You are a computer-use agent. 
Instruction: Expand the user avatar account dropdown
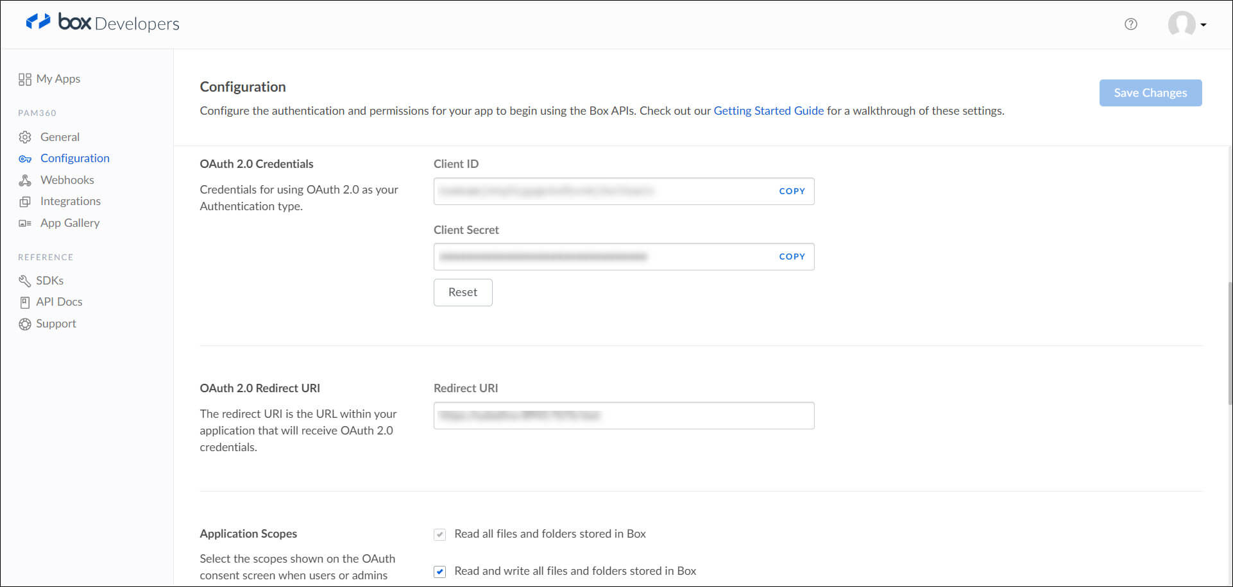pyautogui.click(x=1187, y=24)
